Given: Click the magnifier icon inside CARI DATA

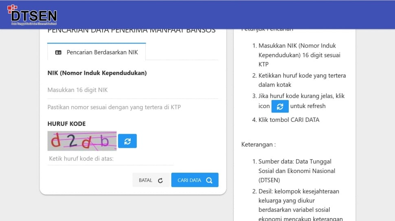Looking at the screenshot, I should [x=209, y=180].
